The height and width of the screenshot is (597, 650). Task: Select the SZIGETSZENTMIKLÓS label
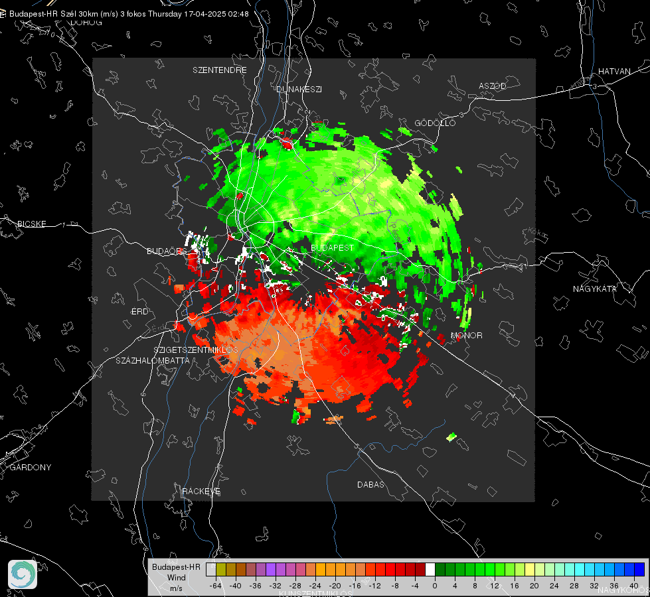pyautogui.click(x=196, y=350)
